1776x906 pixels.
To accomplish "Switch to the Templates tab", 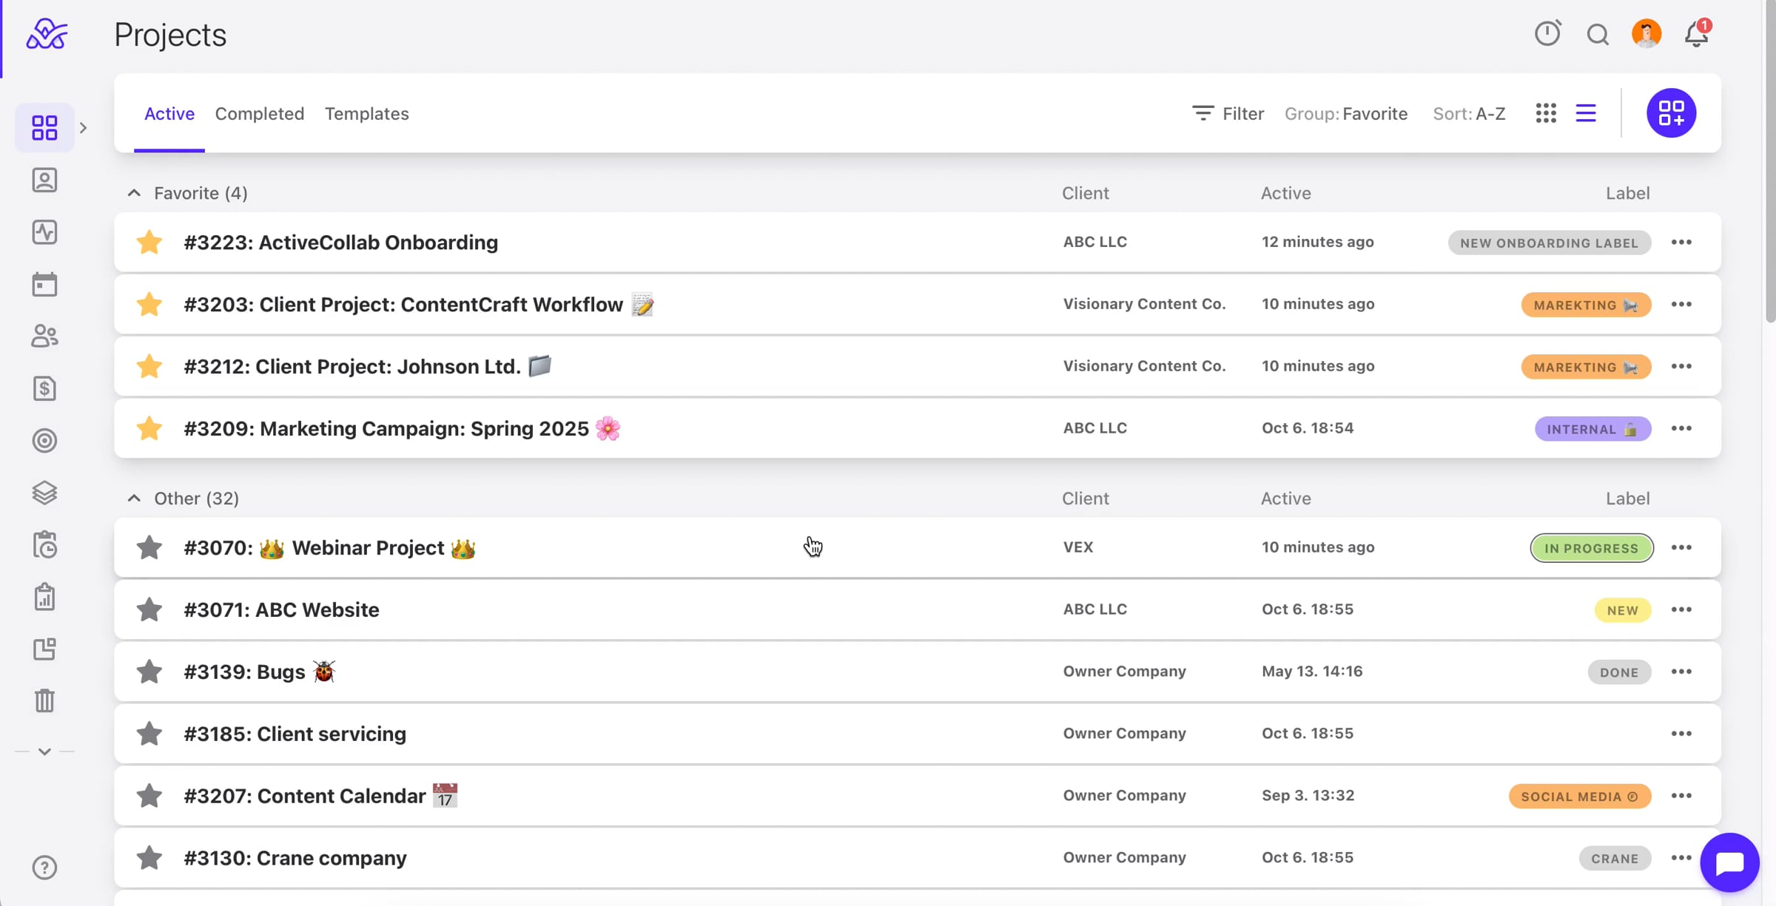I will (x=367, y=113).
